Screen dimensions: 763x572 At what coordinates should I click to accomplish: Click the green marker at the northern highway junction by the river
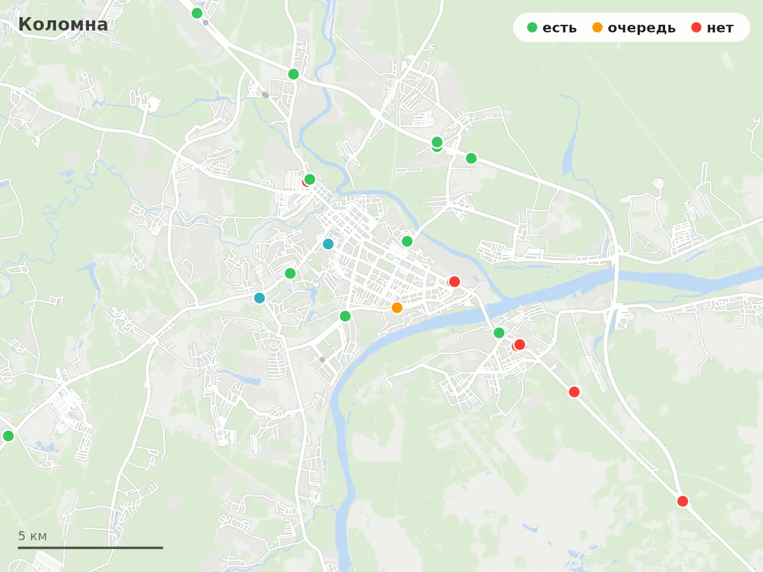click(293, 74)
